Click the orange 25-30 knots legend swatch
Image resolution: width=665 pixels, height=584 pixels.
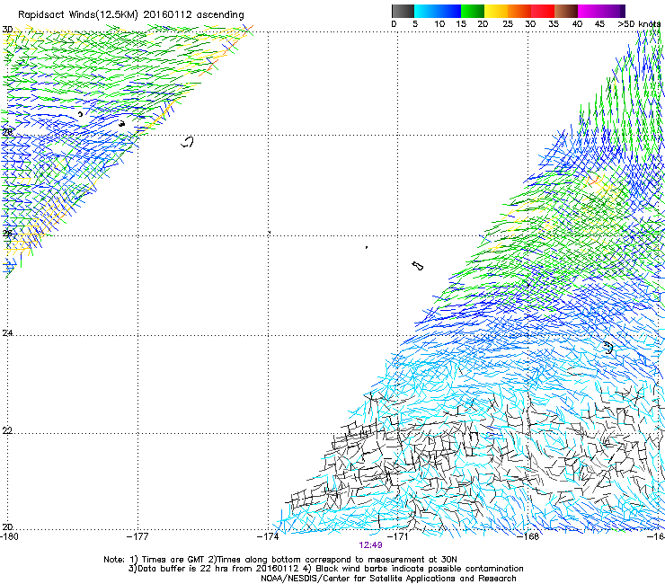point(519,11)
